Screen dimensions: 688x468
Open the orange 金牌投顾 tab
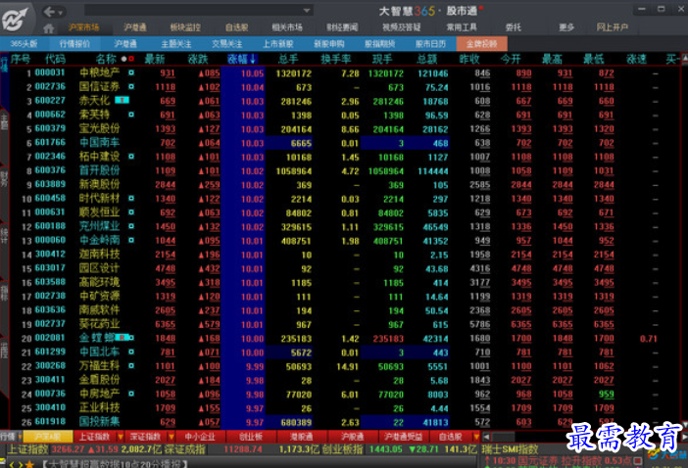coord(482,44)
